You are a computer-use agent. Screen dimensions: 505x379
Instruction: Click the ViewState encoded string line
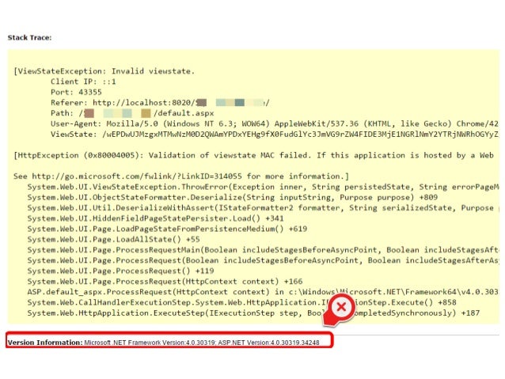tap(275, 135)
